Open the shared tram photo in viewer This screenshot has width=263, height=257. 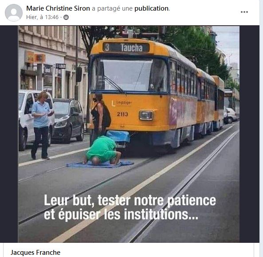coord(129,134)
